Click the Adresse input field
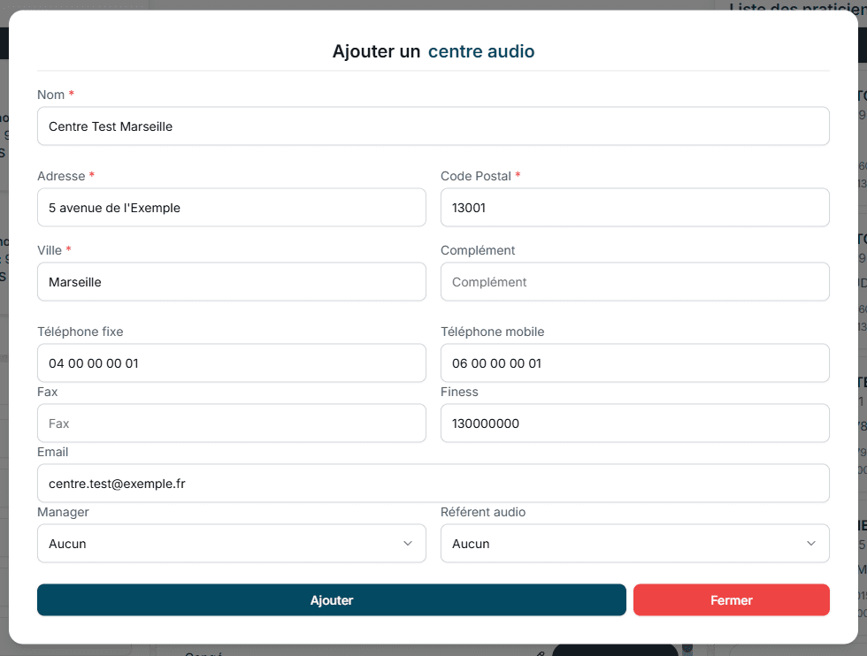This screenshot has height=656, width=867. pos(232,207)
